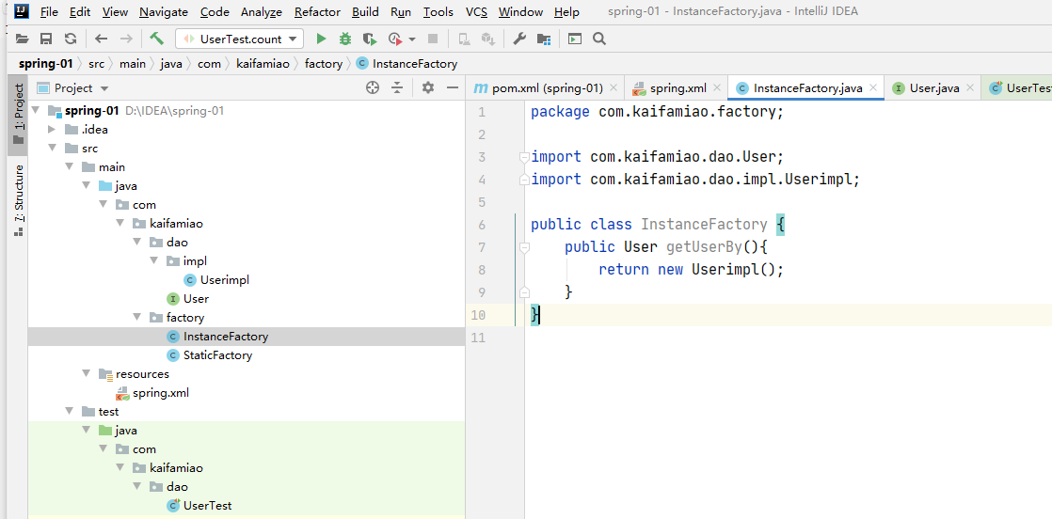Click the run anything terminal-like icon
The image size is (1052, 519).
[x=575, y=39]
